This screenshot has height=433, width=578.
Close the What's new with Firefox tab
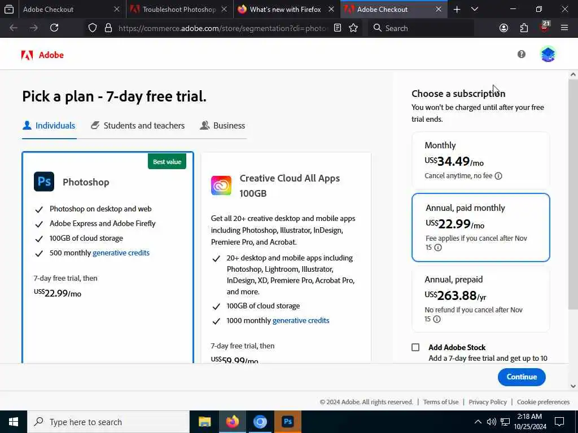(x=331, y=9)
